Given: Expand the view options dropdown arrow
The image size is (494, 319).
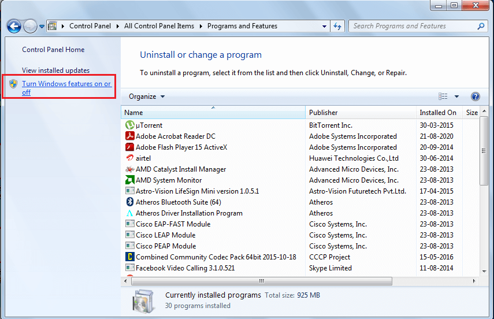Looking at the screenshot, I should (456, 97).
